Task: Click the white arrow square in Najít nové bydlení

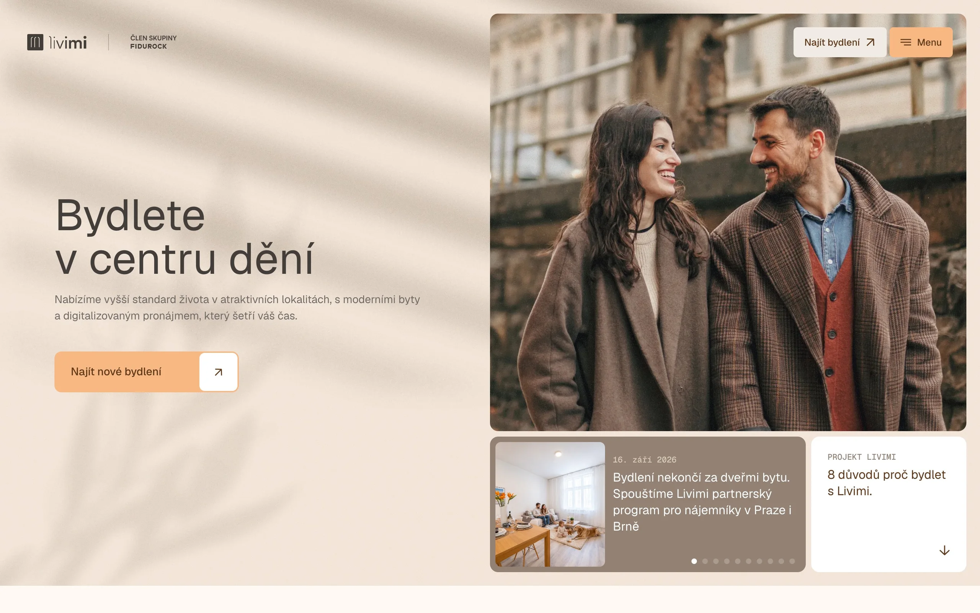Action: pyautogui.click(x=218, y=372)
